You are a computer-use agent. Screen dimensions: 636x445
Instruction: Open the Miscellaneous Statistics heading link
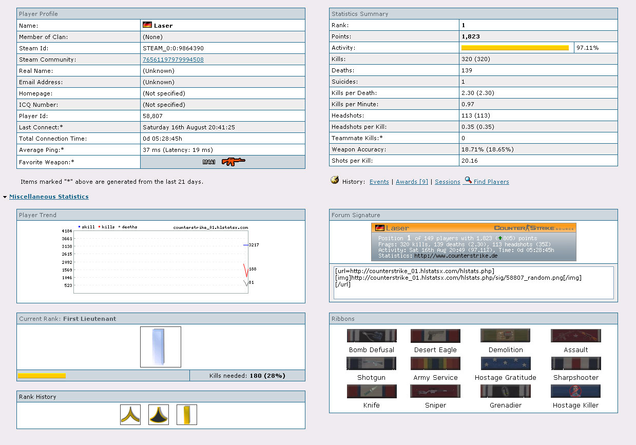pyautogui.click(x=49, y=197)
